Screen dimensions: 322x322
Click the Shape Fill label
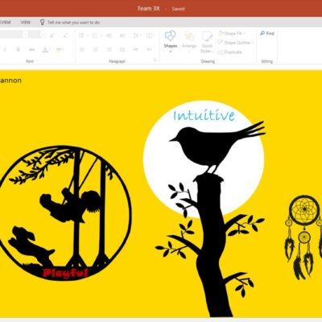[233, 33]
